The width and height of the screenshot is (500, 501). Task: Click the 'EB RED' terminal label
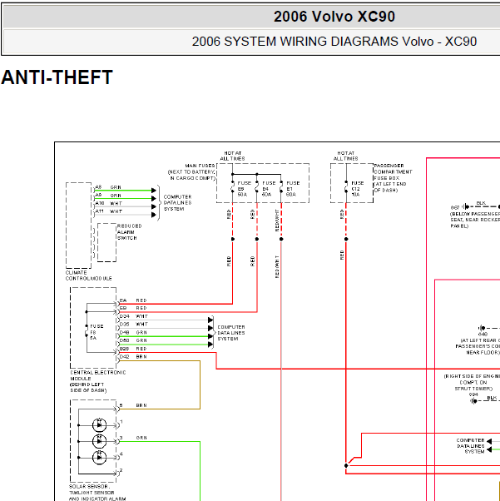point(133,308)
